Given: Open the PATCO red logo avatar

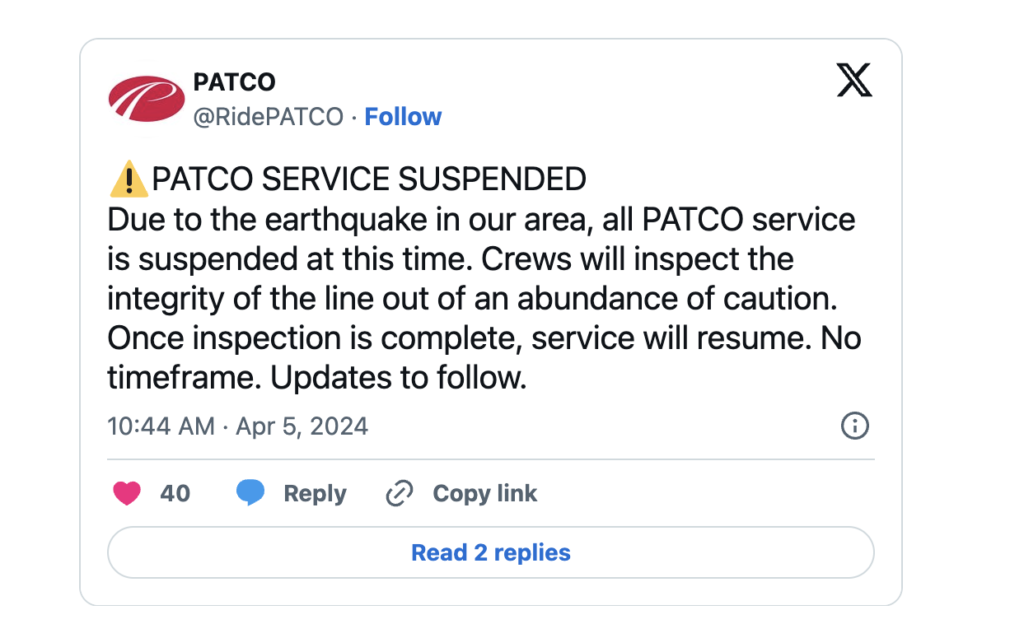Looking at the screenshot, I should 146,99.
